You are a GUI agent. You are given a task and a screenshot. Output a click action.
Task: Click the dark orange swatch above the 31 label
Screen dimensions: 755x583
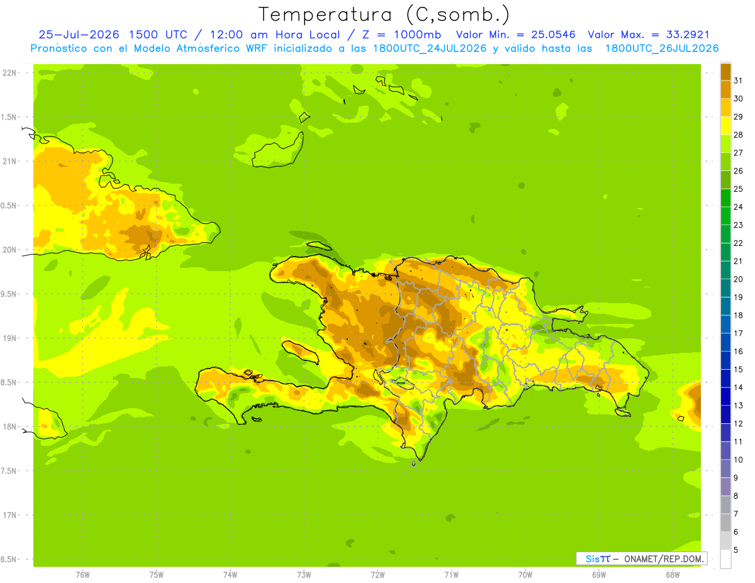click(725, 71)
